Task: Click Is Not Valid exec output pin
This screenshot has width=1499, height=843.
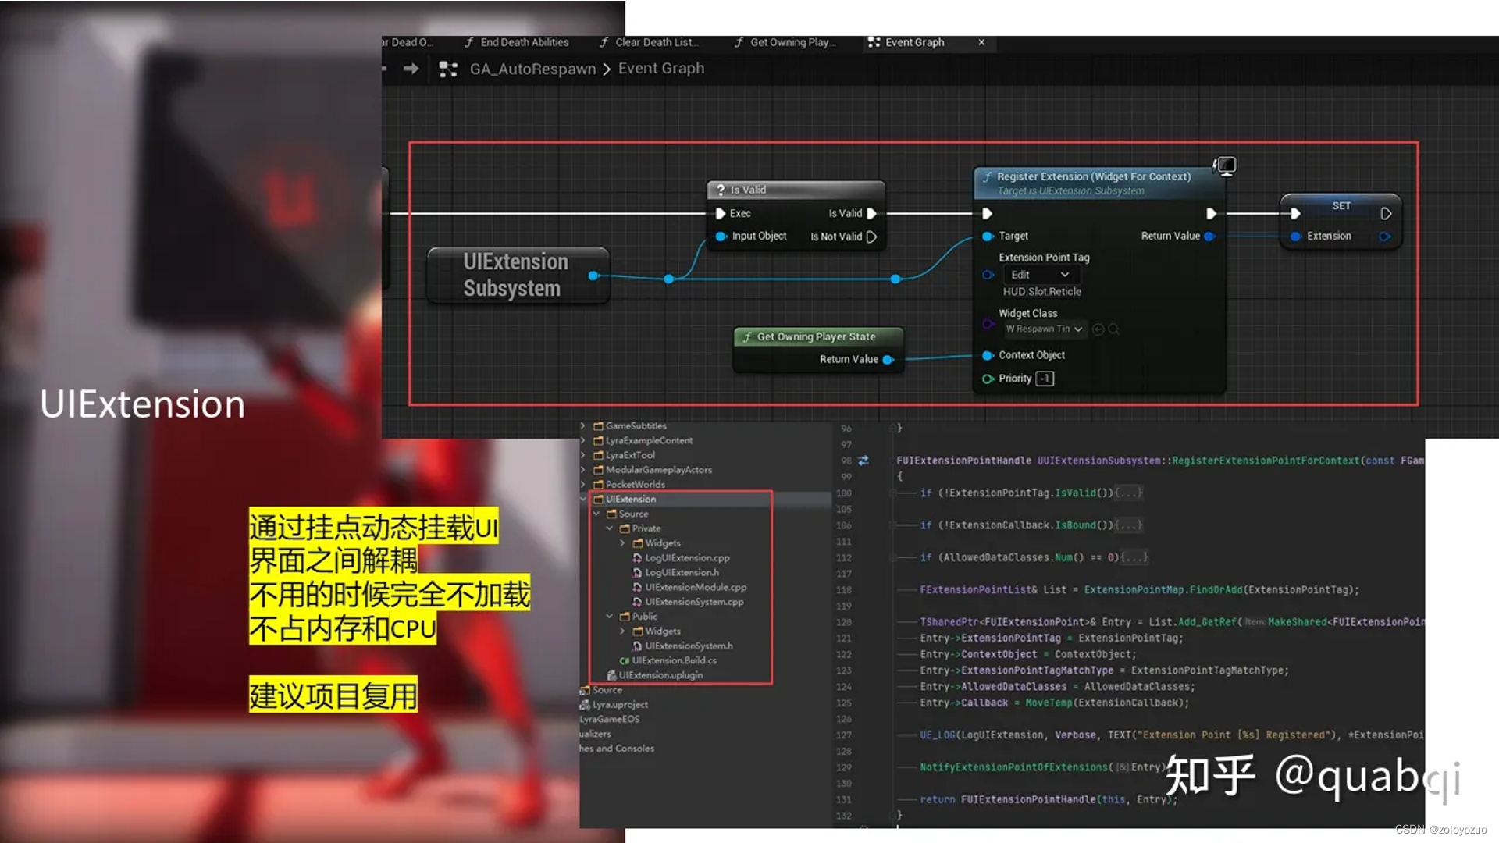Action: tap(872, 237)
